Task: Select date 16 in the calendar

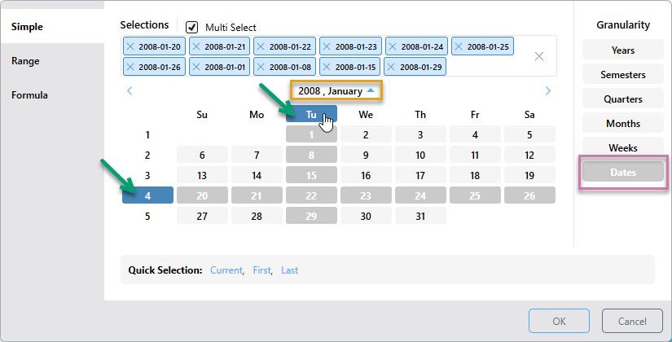Action: coord(366,175)
